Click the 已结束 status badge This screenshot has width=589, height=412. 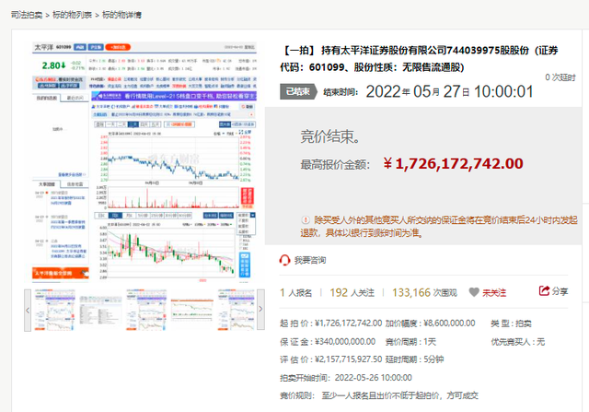(x=298, y=92)
